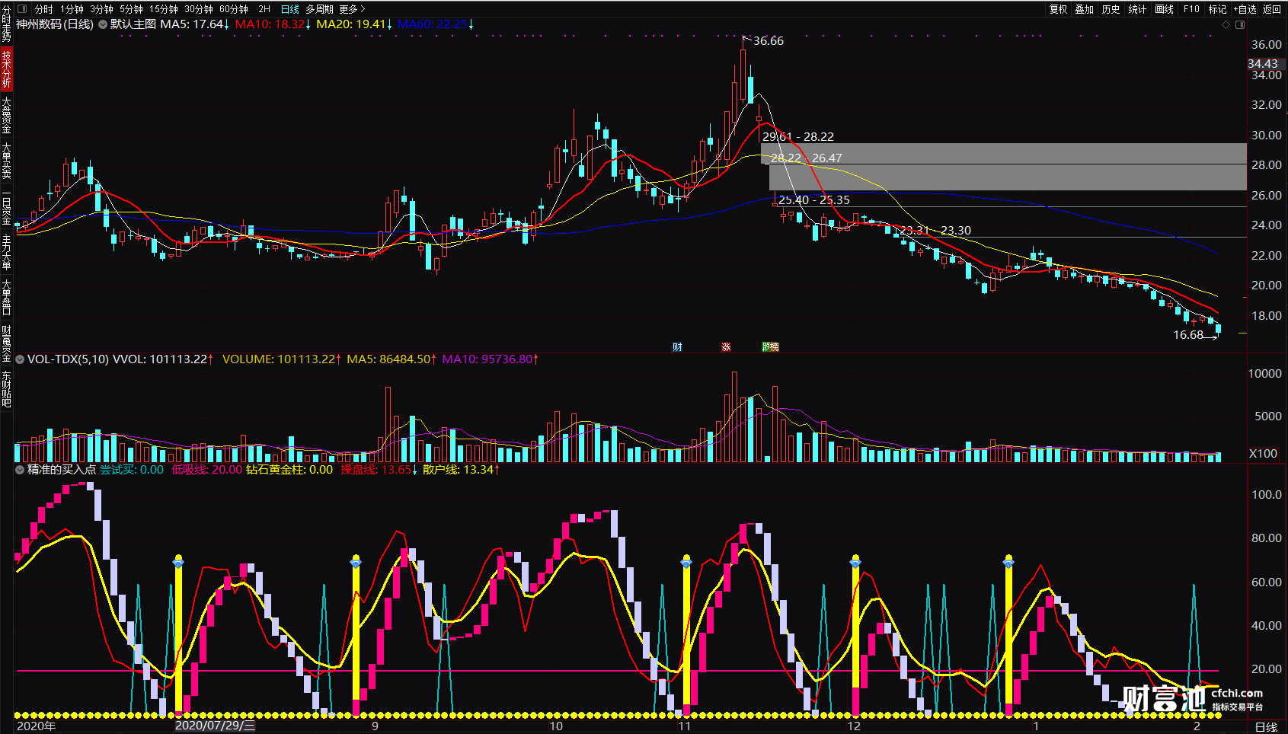Open the 神州数码 main chart dropdown circle

tap(102, 24)
